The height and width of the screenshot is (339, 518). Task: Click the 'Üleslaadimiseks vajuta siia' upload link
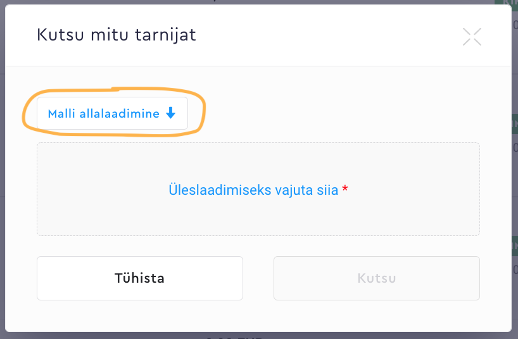(253, 190)
